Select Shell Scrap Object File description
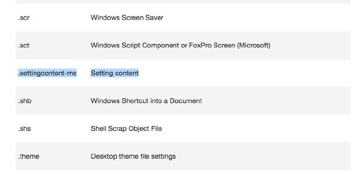 click(126, 129)
